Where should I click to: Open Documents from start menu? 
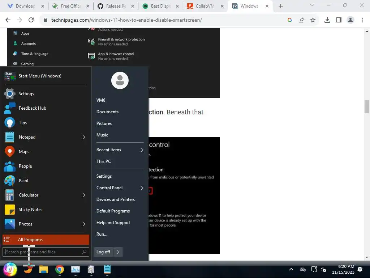[x=107, y=112]
